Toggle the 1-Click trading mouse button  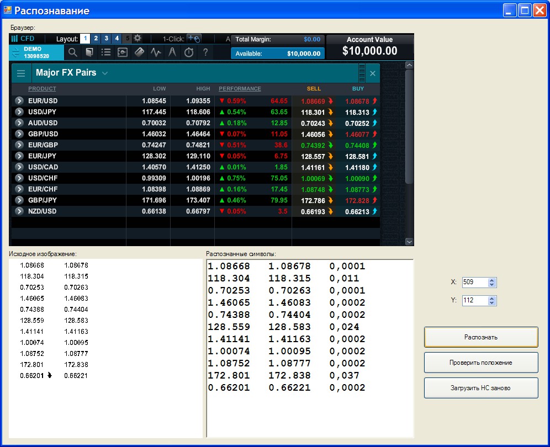coord(194,38)
